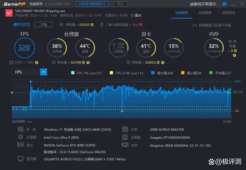Image resolution: width=246 pixels, height=170 pixels.
Task: Click text Z890 AORUS MASTER
Action: tap(167, 130)
